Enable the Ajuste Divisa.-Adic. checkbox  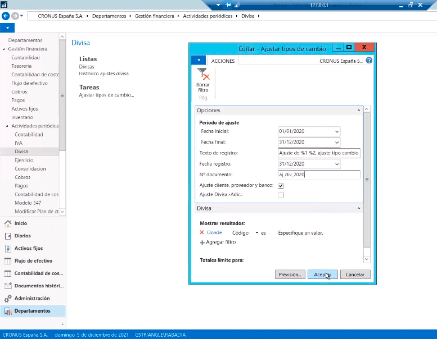click(281, 195)
